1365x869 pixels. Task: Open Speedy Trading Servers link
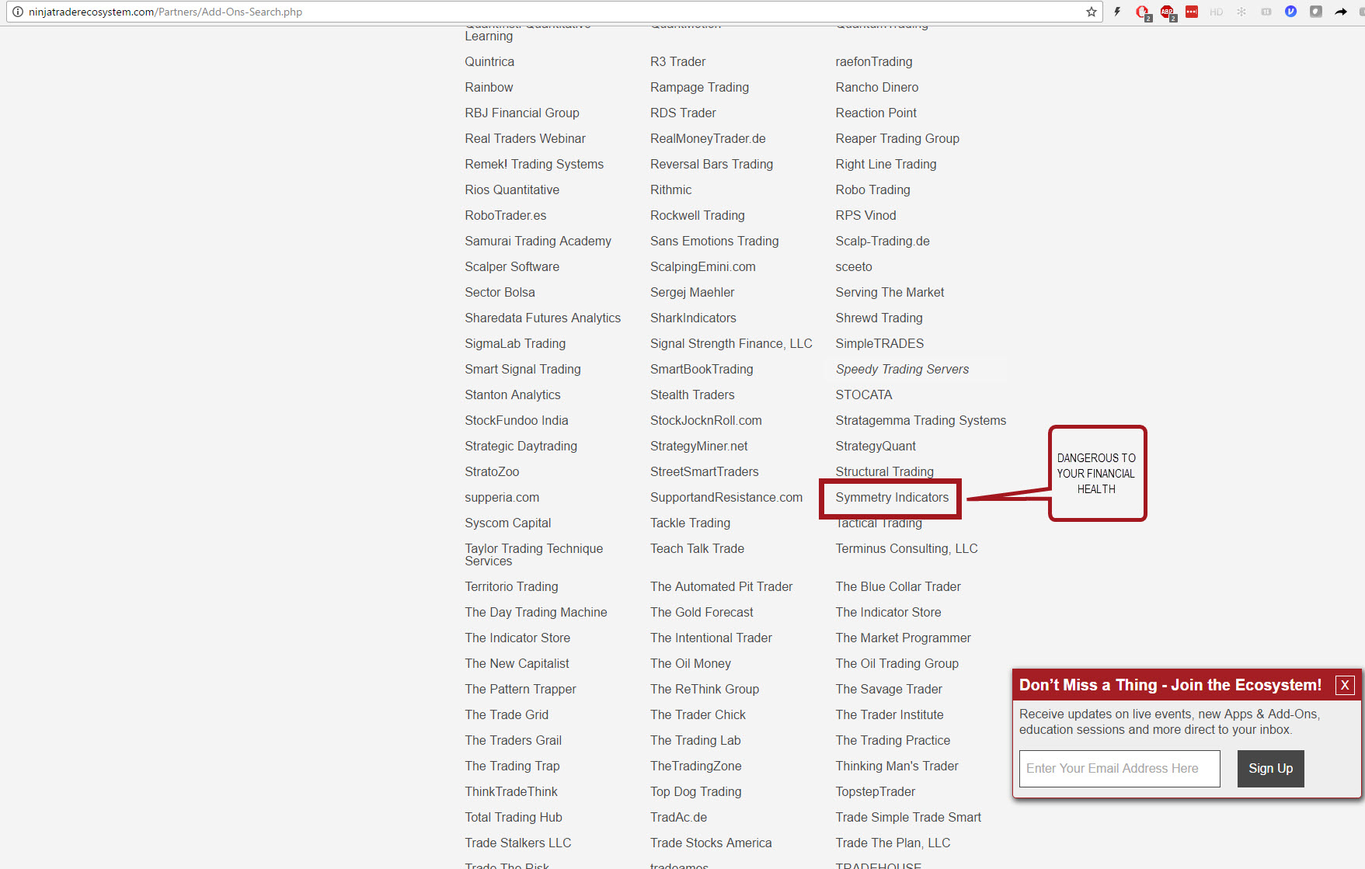[903, 369]
